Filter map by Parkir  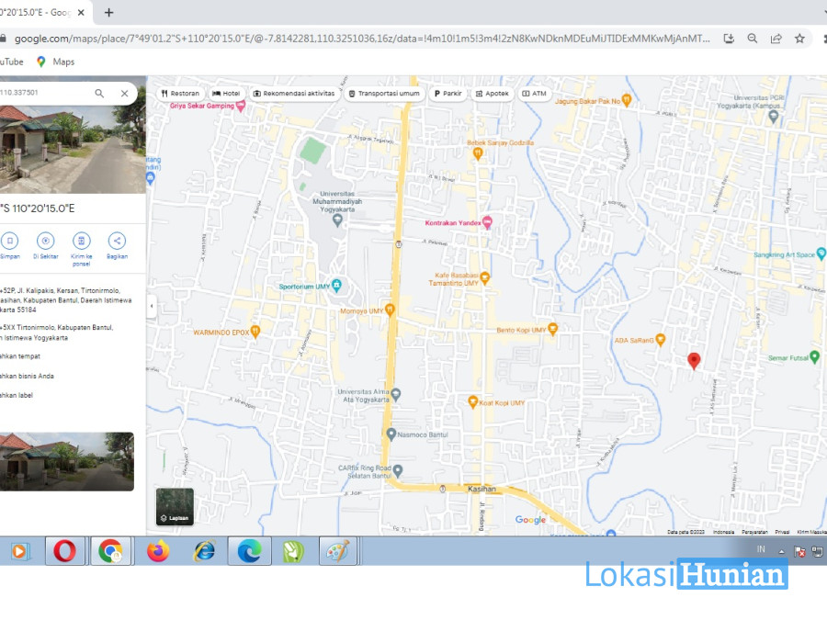[x=447, y=94]
